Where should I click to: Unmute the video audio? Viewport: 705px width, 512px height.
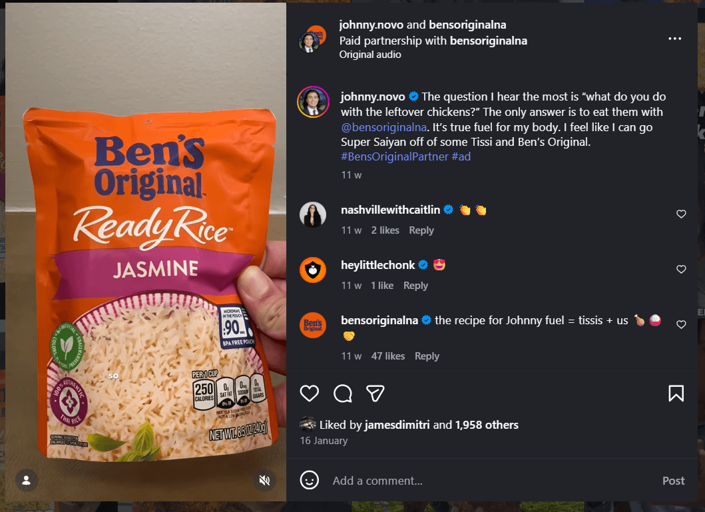pos(264,479)
